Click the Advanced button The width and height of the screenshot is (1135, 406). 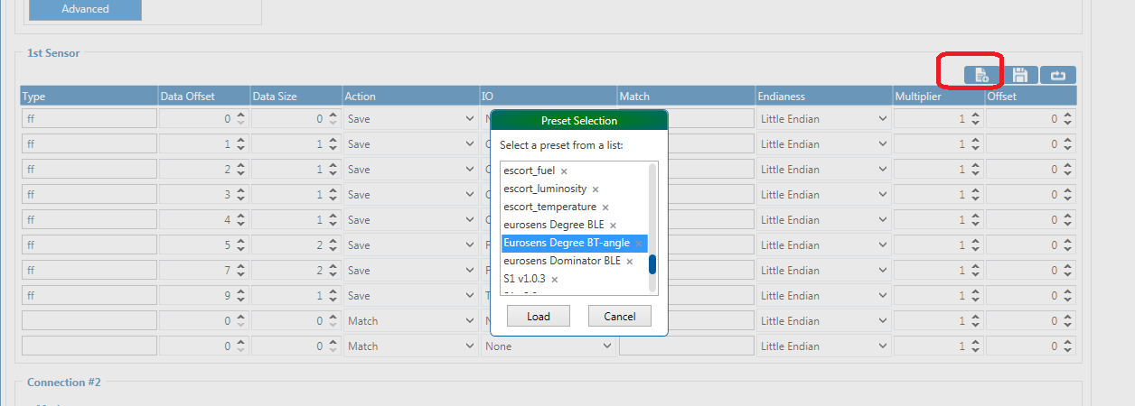(85, 9)
